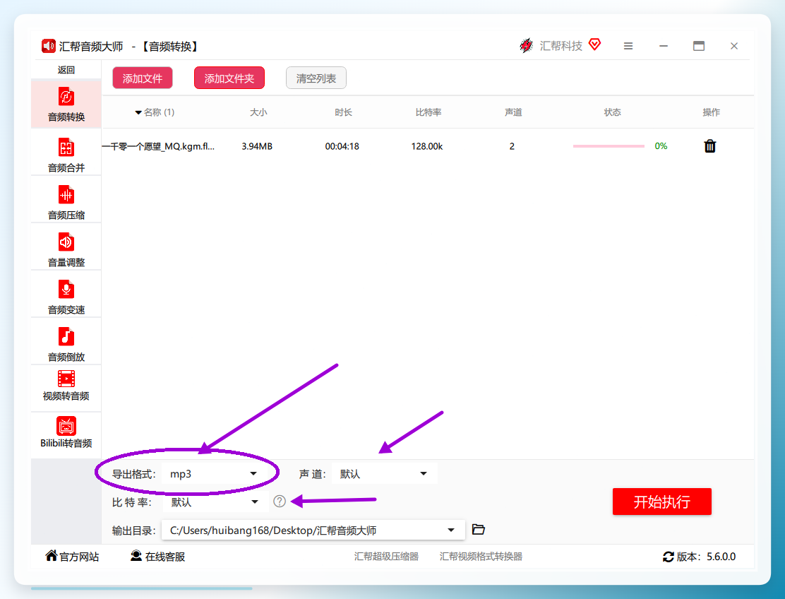Open the hamburger menu in title bar
This screenshot has height=599, width=785.
(x=628, y=46)
